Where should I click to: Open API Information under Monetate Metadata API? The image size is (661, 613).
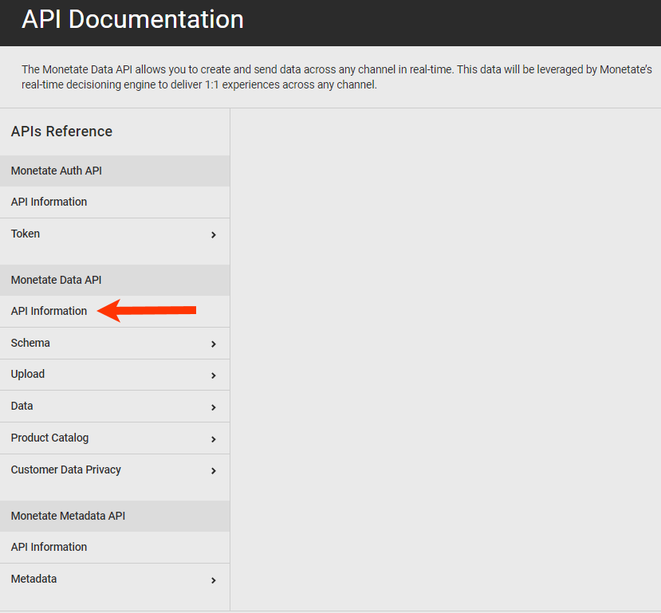coord(49,547)
